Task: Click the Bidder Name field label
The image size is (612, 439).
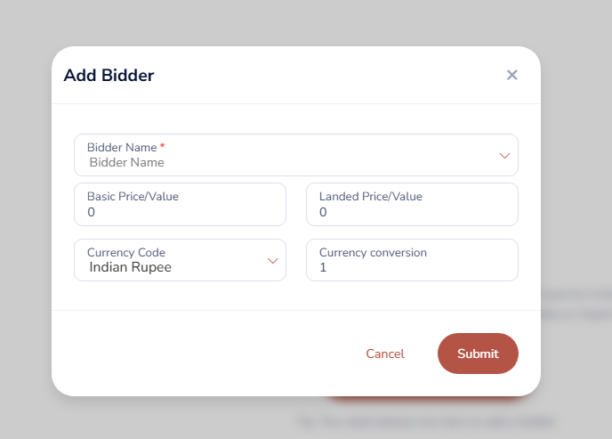Action: 122,147
